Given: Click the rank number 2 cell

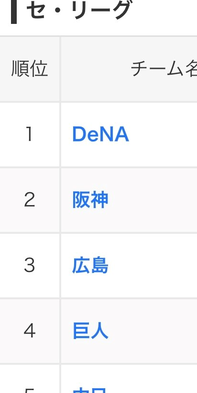Looking at the screenshot, I should pos(30,200).
